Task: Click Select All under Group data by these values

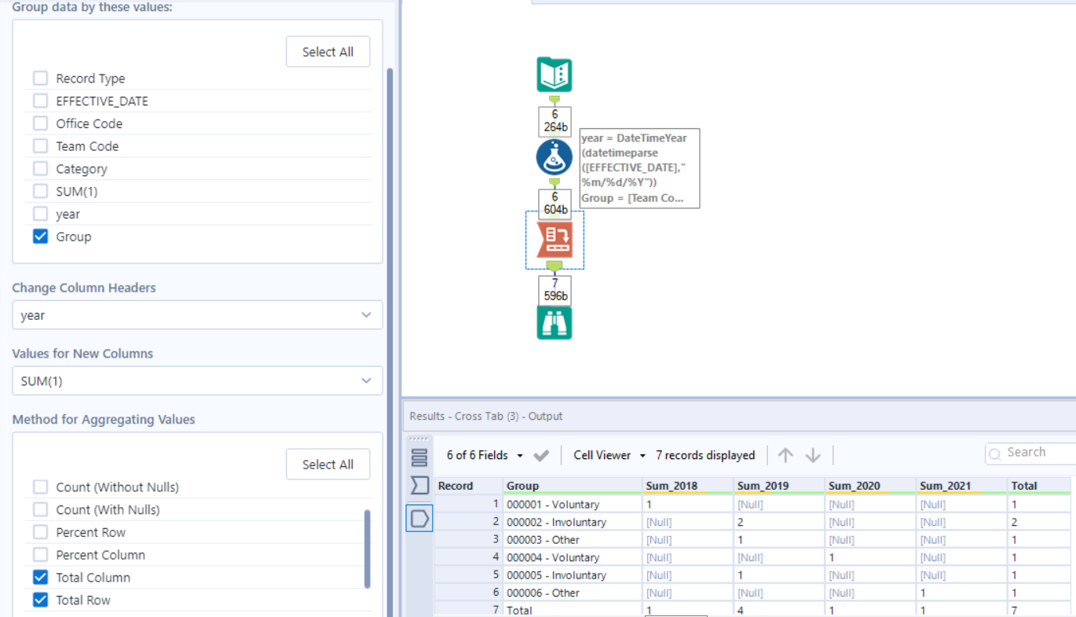Action: [x=328, y=51]
